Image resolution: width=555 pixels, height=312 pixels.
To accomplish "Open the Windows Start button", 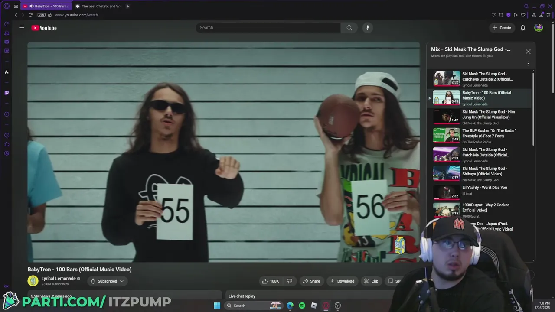I will [x=217, y=305].
